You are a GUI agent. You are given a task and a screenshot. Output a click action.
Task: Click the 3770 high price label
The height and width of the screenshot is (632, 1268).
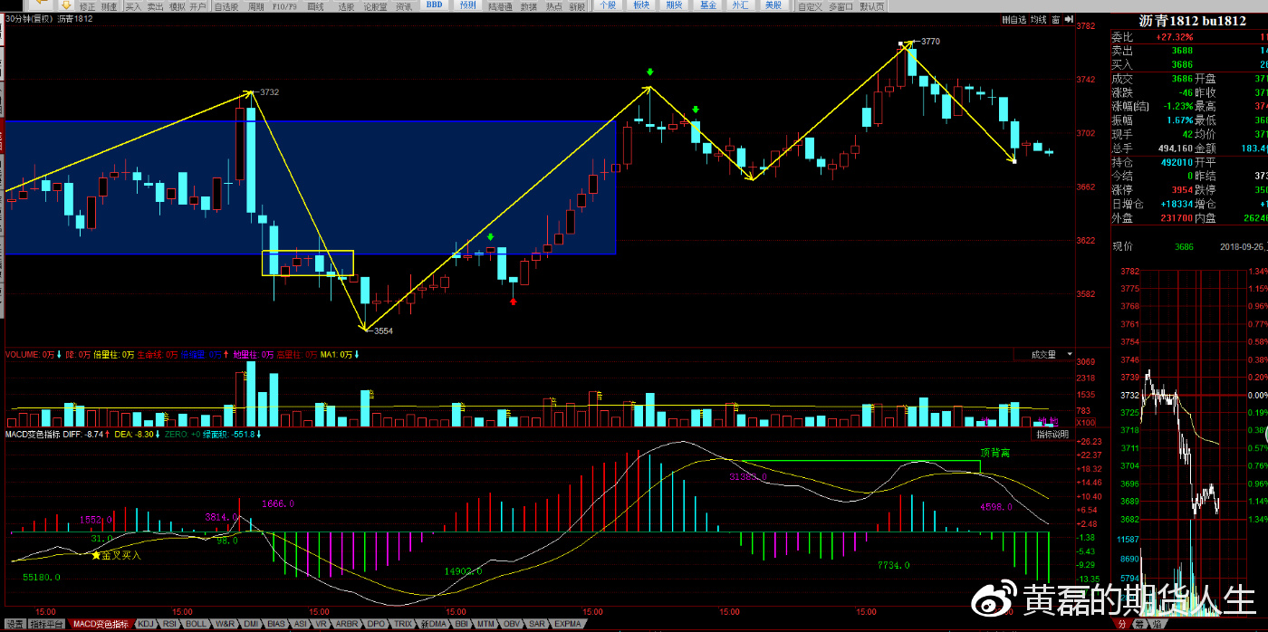point(930,42)
